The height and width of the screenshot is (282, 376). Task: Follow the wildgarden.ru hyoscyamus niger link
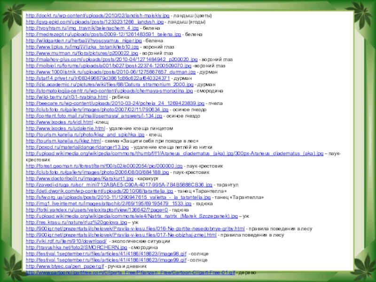(x=84, y=40)
